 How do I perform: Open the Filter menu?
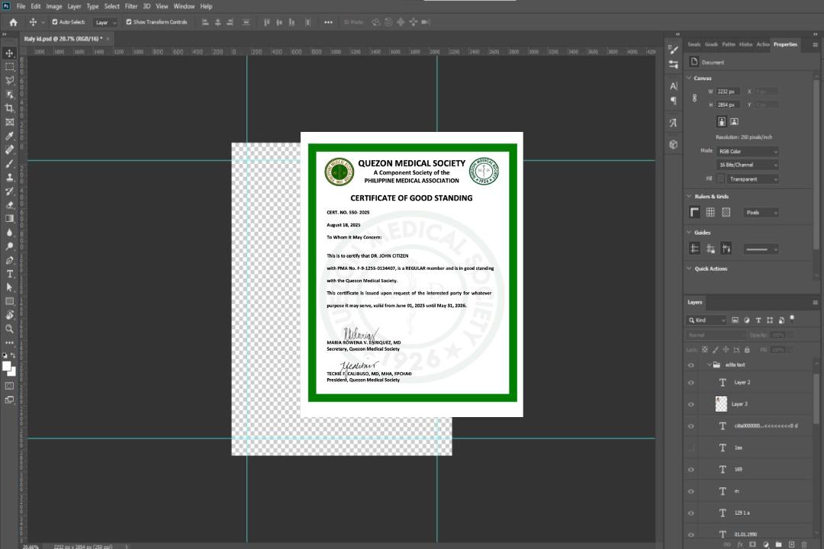131,6
